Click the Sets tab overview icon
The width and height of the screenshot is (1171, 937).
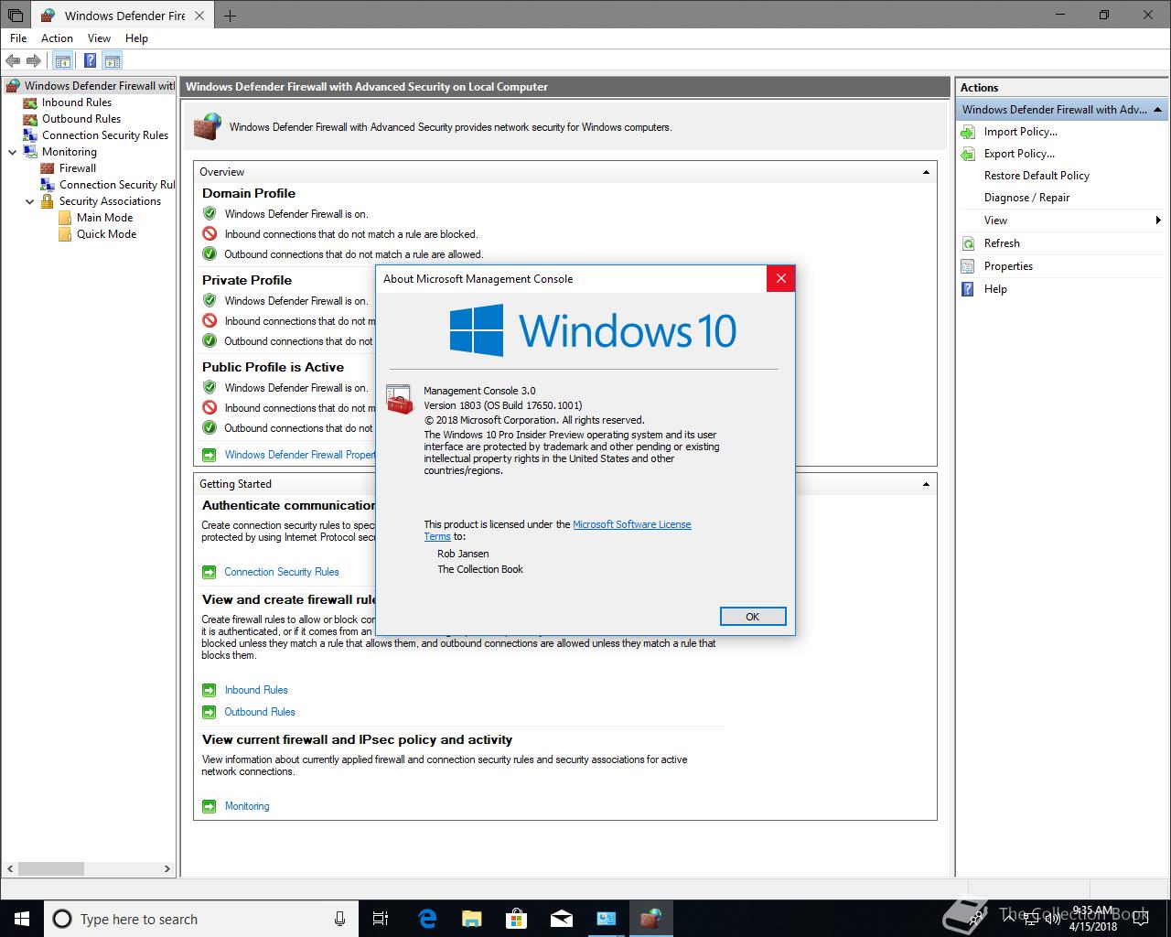click(x=16, y=16)
